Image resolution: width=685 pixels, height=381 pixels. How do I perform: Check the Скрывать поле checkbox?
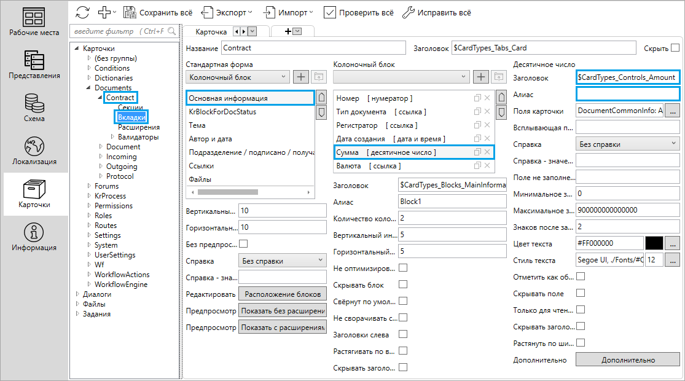[x=580, y=294]
